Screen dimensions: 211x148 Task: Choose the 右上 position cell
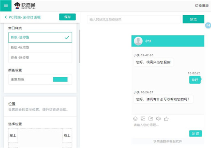tap(67, 135)
